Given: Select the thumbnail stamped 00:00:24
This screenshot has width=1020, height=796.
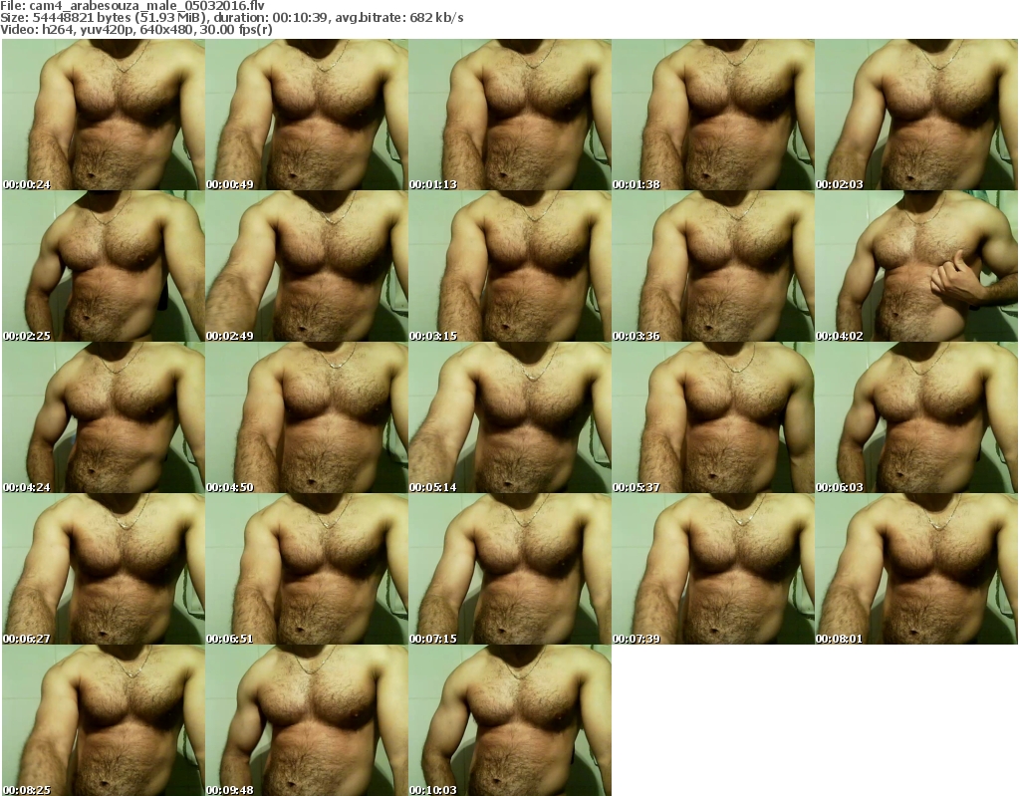Looking at the screenshot, I should (x=104, y=115).
